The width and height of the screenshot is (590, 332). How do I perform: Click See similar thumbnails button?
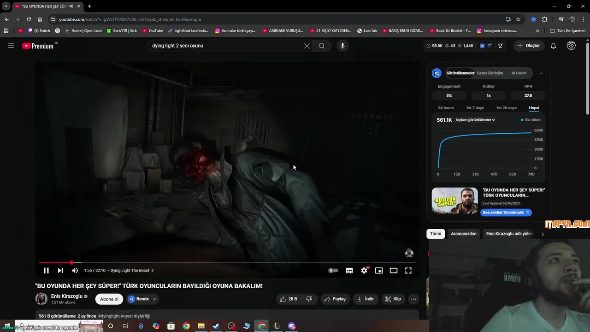point(506,213)
